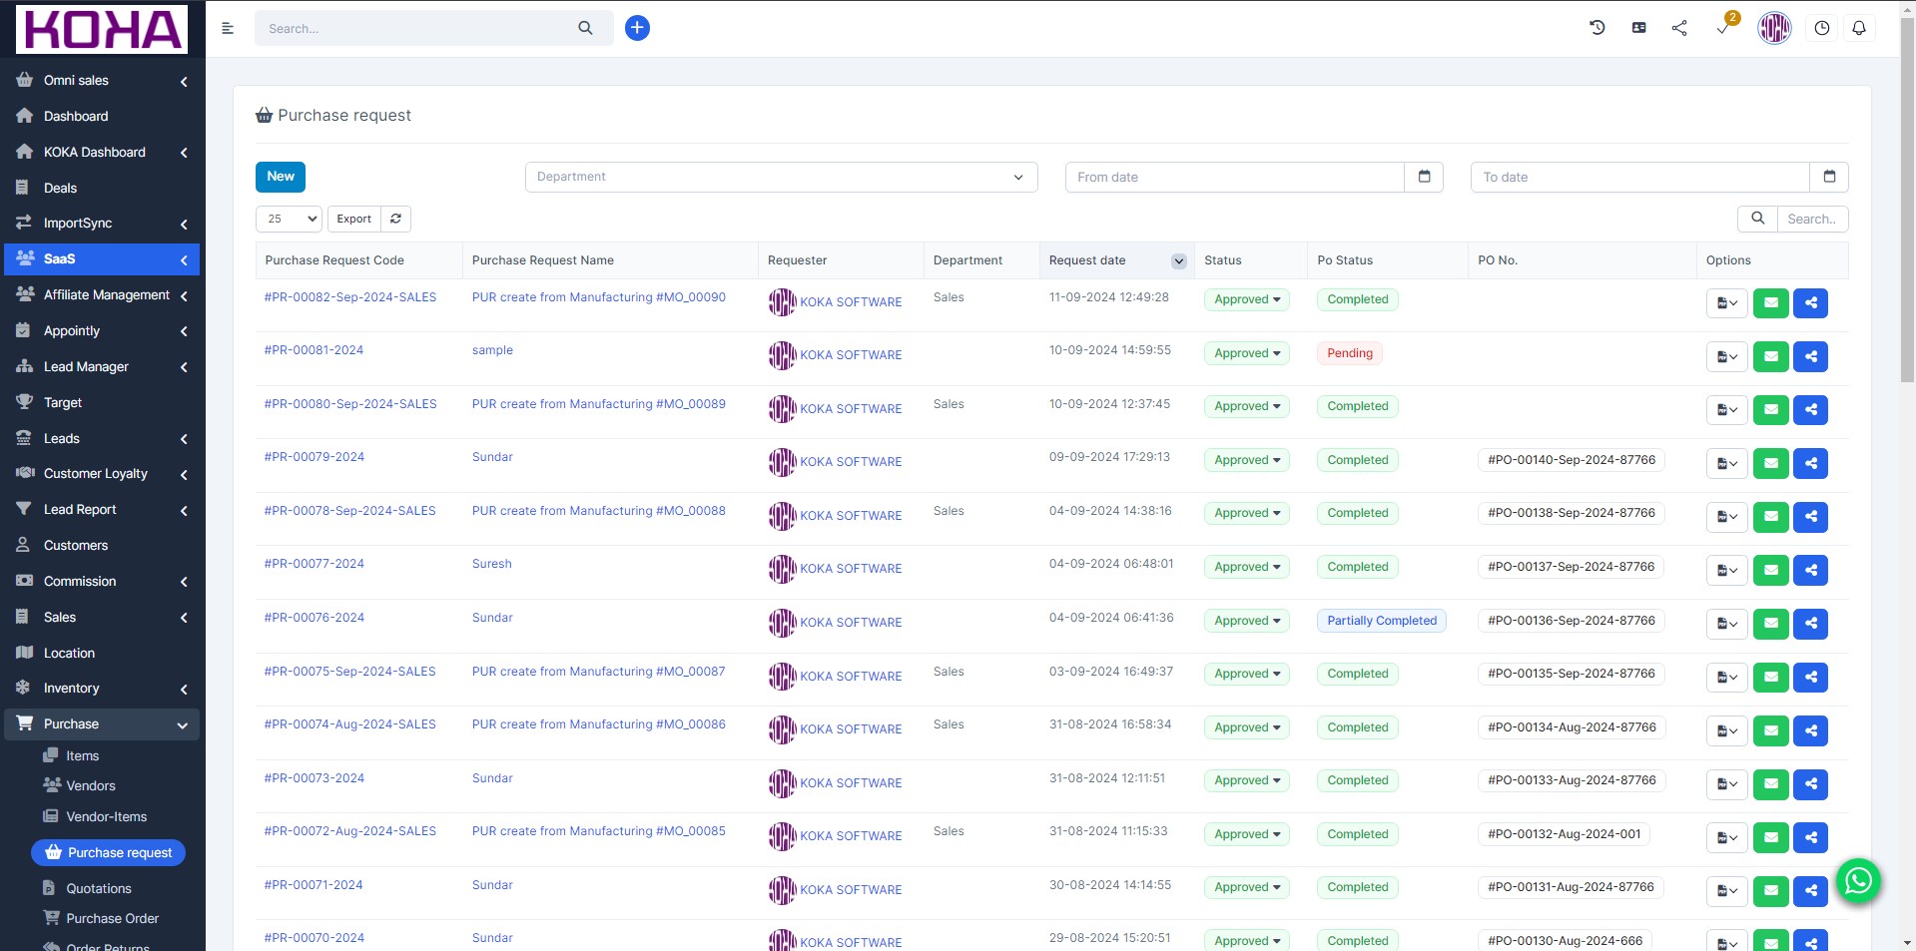Share the #PR-00077-2024 request
Image resolution: width=1916 pixels, height=951 pixels.
point(1810,570)
